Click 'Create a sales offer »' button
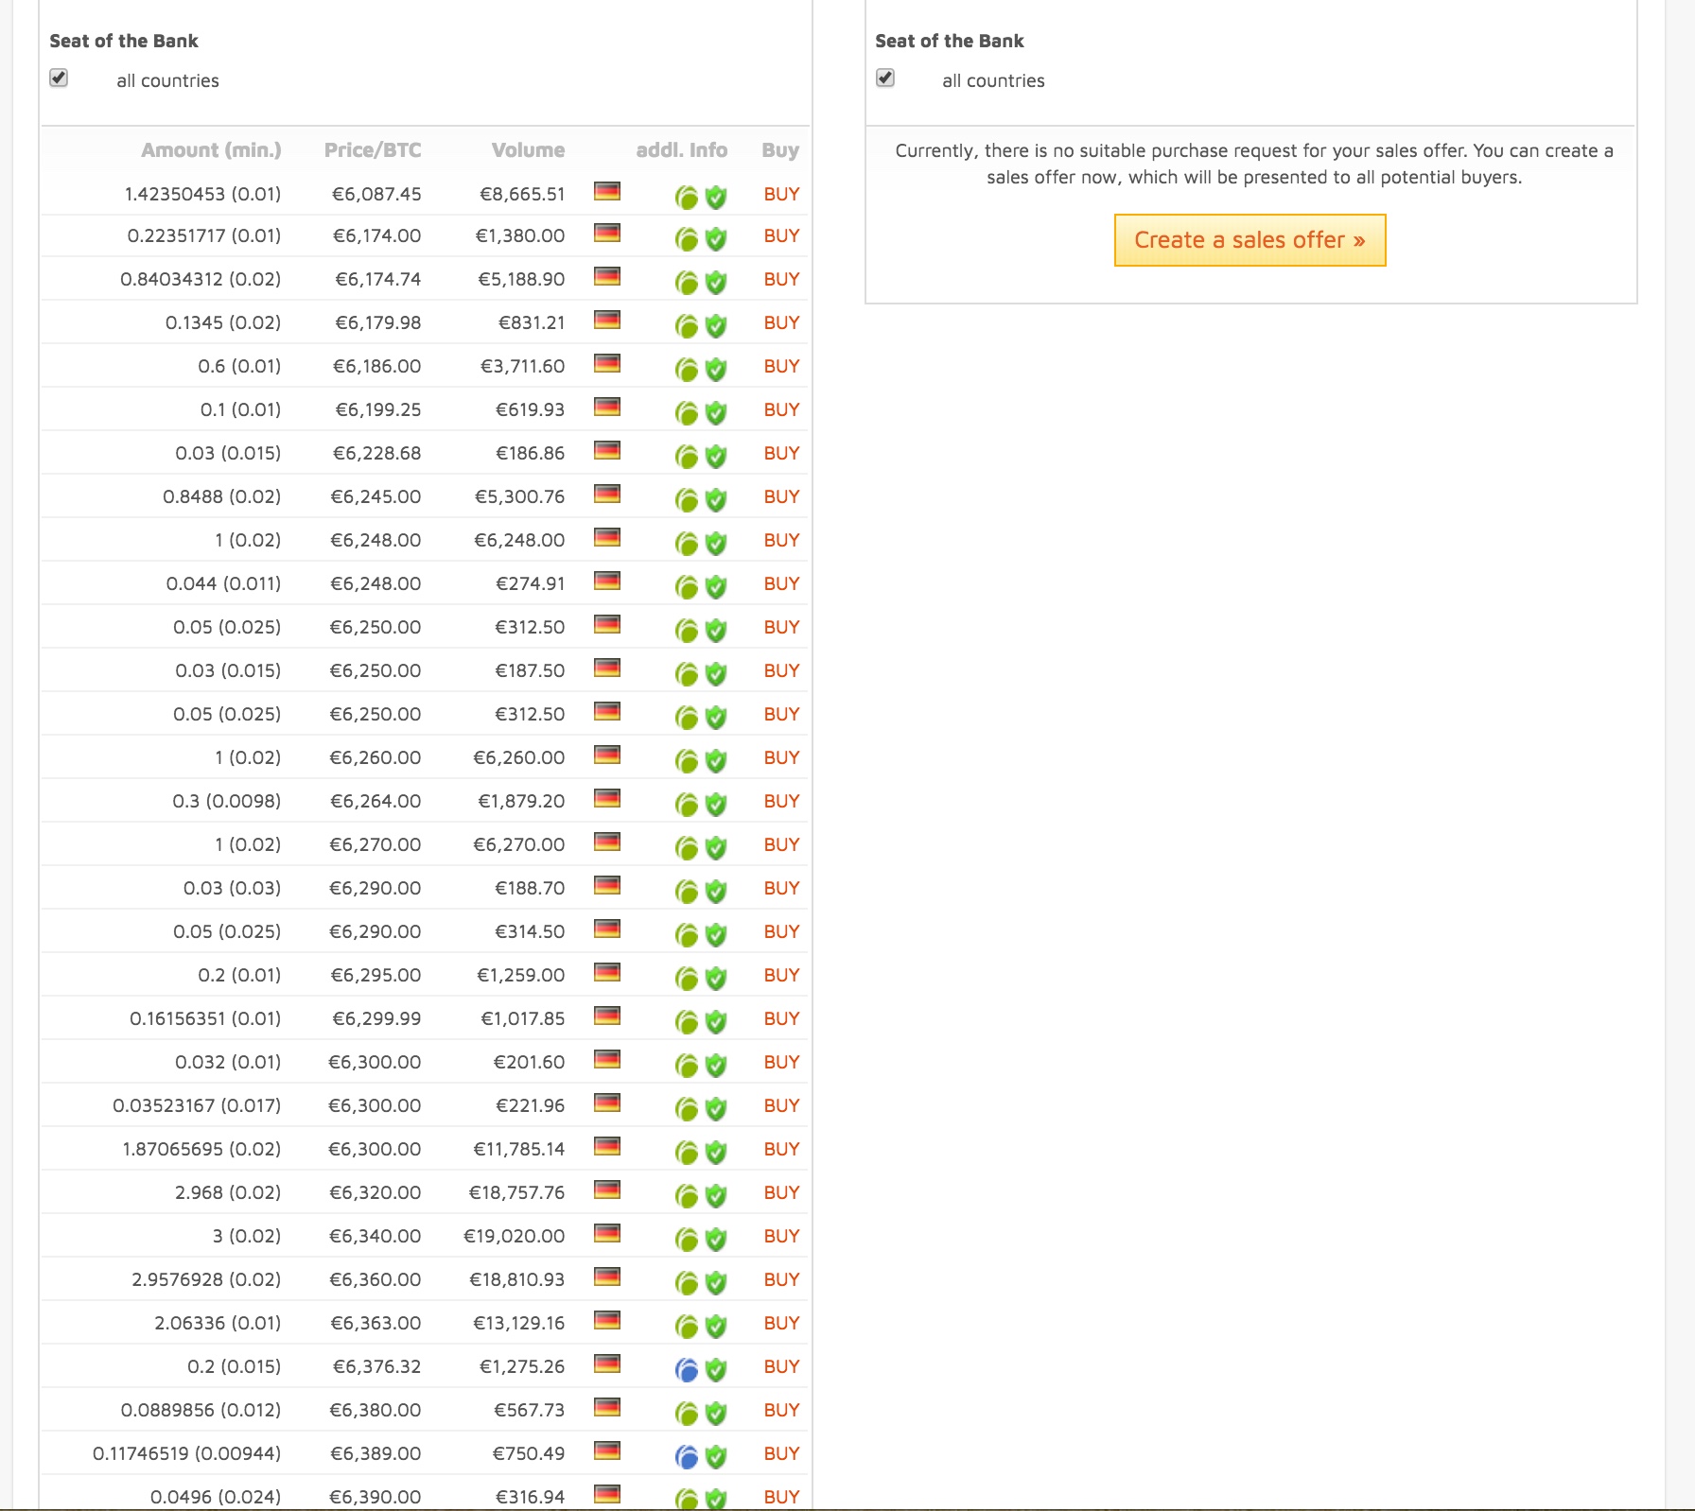This screenshot has height=1511, width=1695. tap(1249, 240)
